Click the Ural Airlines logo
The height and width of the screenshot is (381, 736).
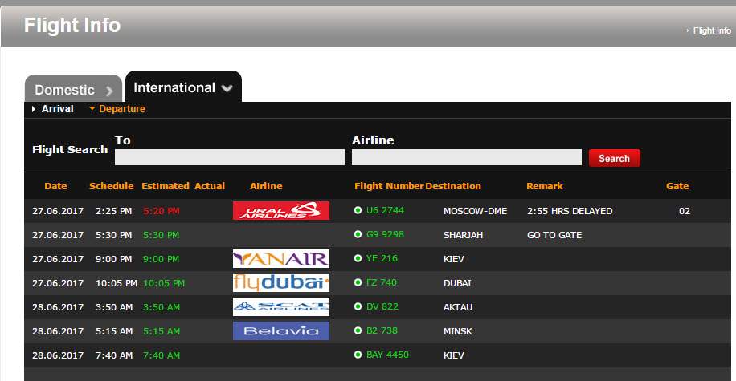pos(280,211)
